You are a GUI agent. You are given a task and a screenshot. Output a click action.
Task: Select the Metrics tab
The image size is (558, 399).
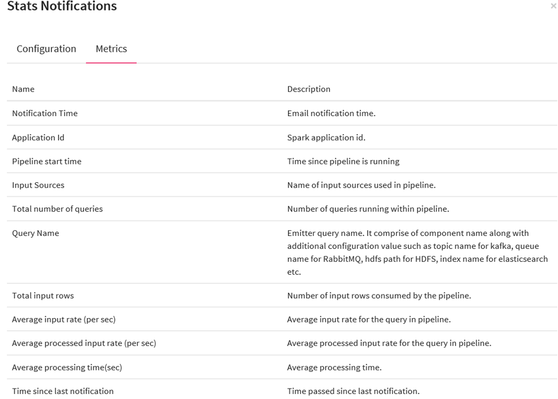111,49
